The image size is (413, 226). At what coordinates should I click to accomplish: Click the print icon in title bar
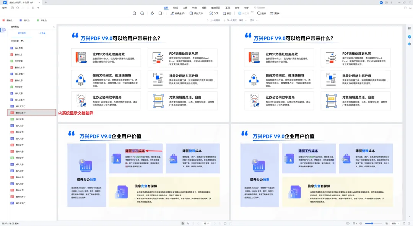[x=17, y=8]
